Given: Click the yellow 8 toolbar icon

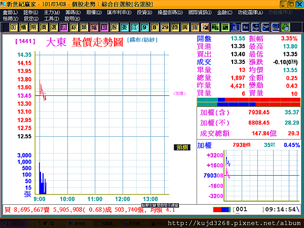Looking at the screenshot, I should pos(155,27).
